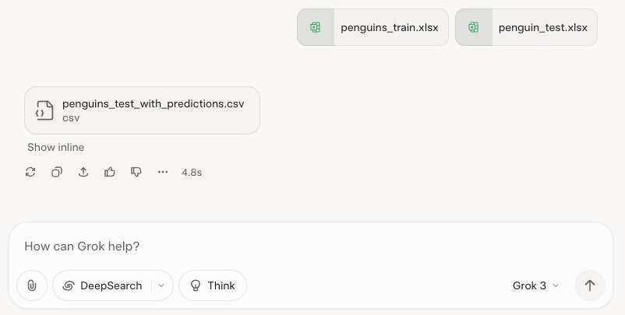Click the penguin_test.xlsx spreadsheet icon

[474, 27]
